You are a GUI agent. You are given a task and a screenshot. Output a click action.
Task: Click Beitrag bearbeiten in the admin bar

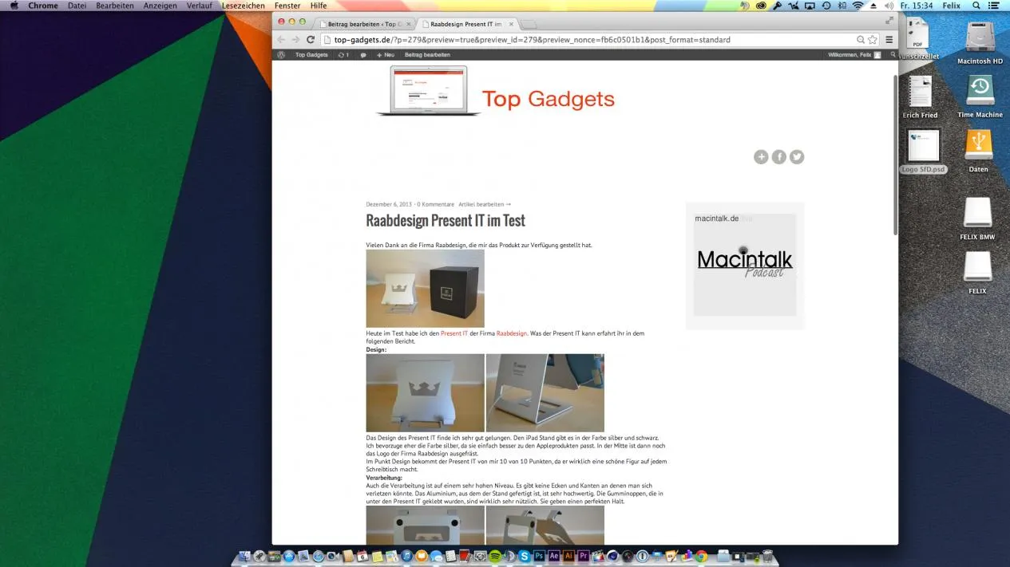pyautogui.click(x=427, y=55)
